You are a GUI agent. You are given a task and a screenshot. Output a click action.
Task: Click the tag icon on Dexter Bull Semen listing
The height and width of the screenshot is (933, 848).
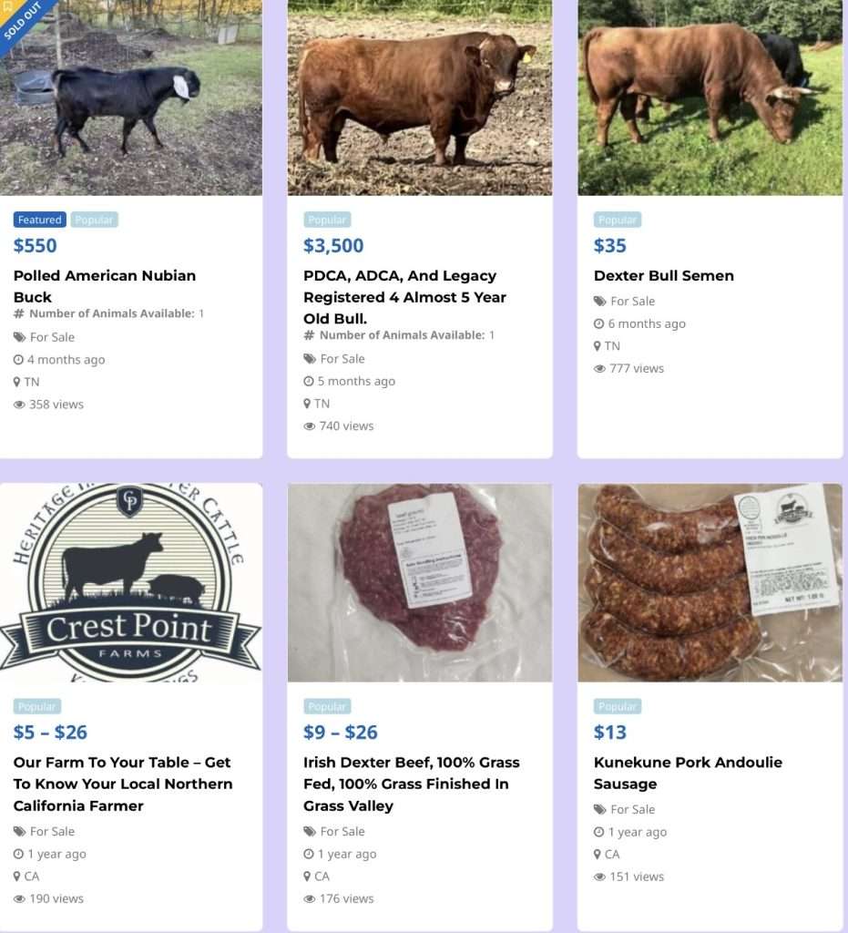(x=599, y=302)
